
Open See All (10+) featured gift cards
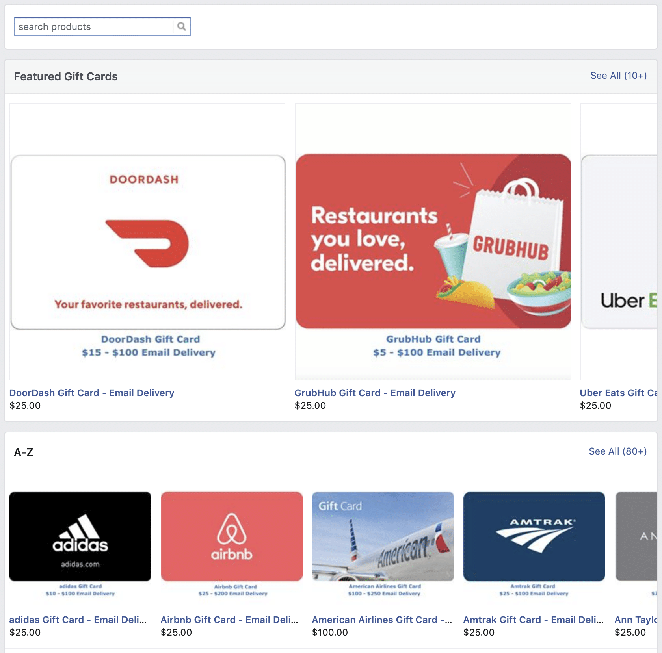click(x=618, y=75)
